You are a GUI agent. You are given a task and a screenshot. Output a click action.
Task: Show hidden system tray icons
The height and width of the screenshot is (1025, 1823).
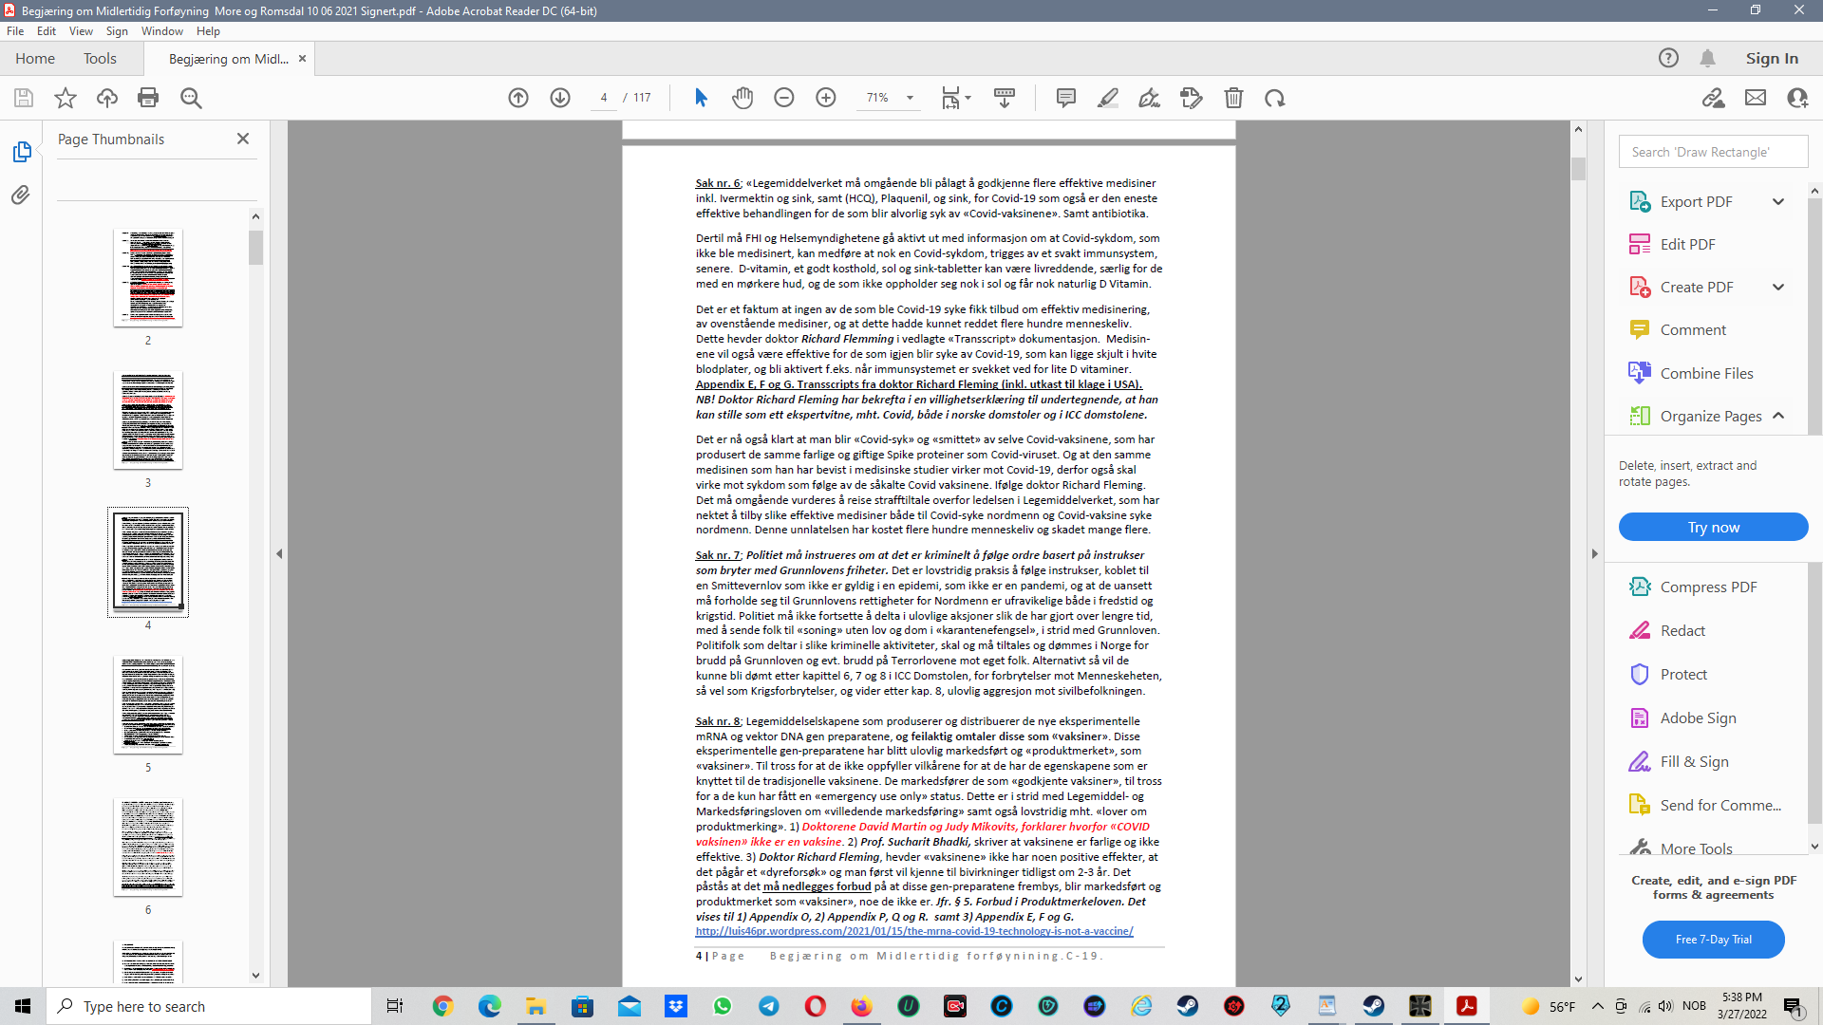pos(1598,1006)
